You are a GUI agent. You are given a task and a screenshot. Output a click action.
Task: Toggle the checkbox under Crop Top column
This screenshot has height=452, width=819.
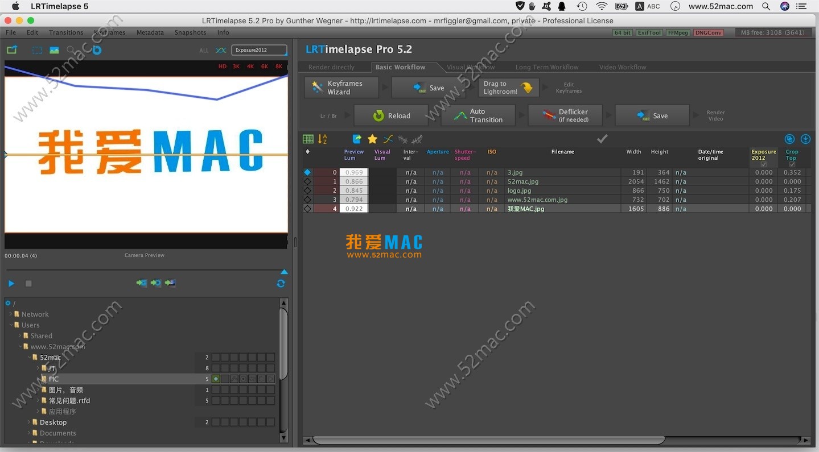click(792, 164)
